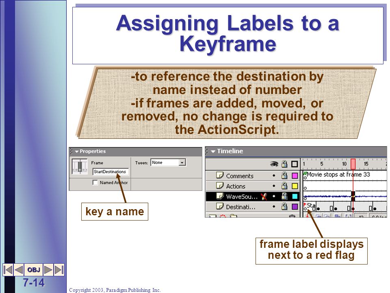The image size is (390, 293).
Task: Open the Tween dropdown set to None
Action: (x=168, y=162)
